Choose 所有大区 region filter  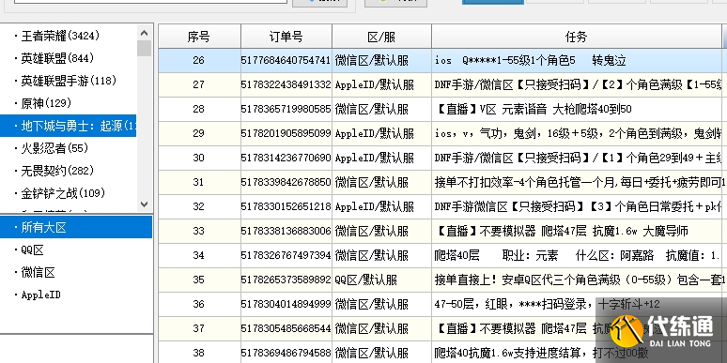click(x=76, y=227)
